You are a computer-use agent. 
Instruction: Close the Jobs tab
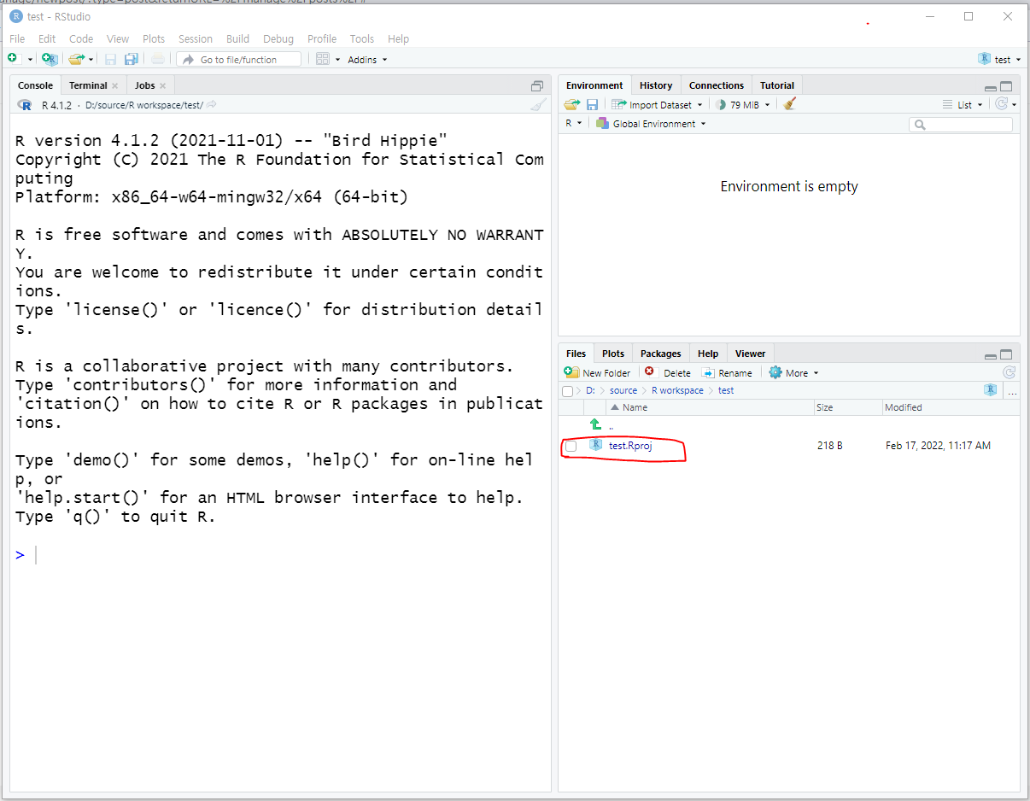[163, 85]
